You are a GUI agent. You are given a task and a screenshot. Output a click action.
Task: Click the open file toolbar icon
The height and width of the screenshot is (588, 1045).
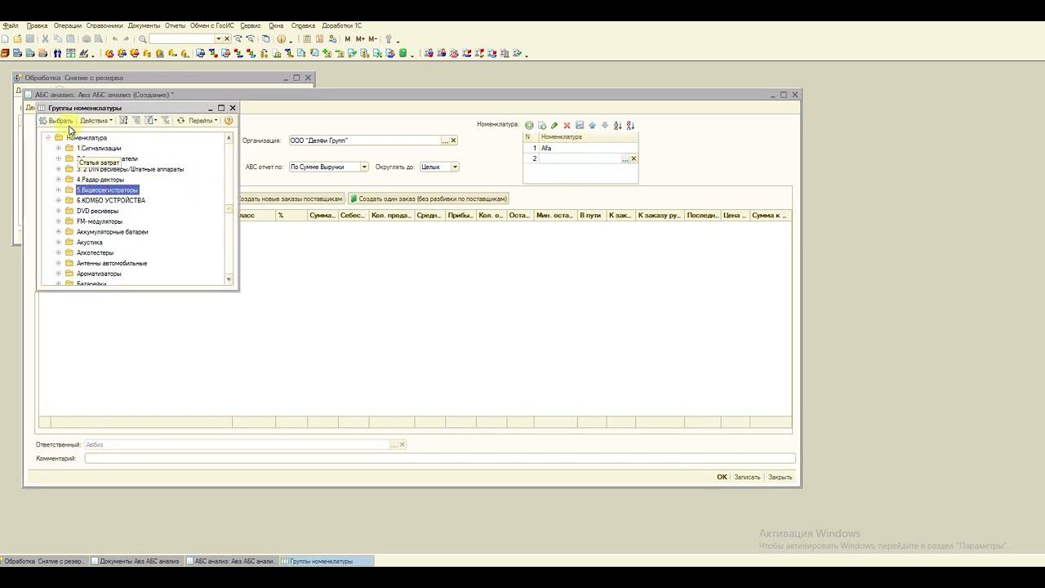(x=17, y=38)
